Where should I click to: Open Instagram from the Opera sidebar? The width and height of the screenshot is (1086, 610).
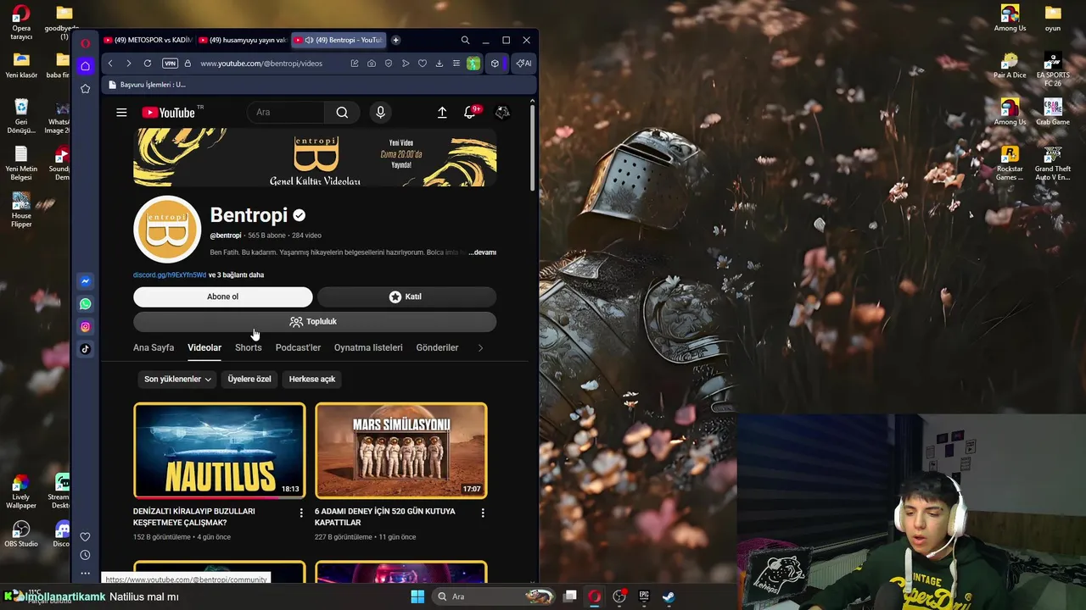click(85, 326)
